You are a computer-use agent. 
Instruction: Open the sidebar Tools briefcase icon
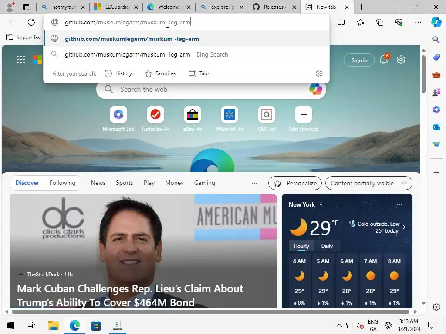tap(436, 75)
